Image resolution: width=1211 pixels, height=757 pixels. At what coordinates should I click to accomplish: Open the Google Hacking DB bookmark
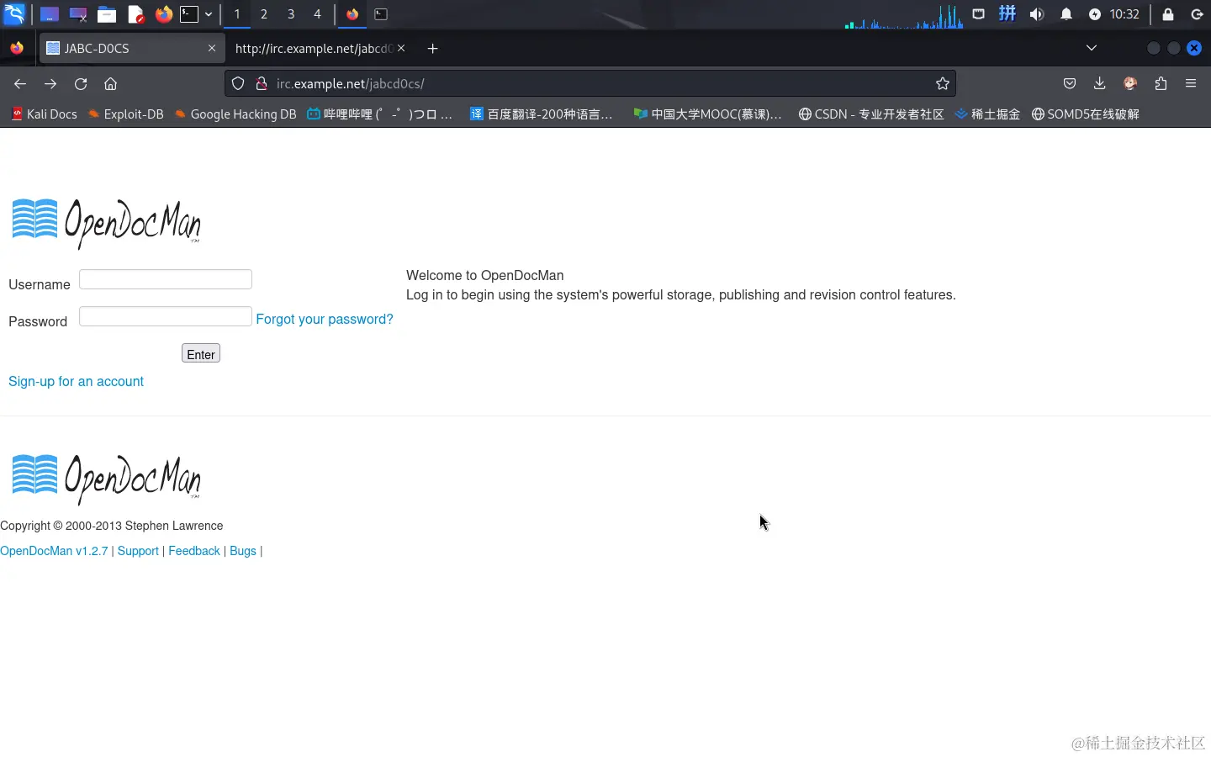pos(235,114)
